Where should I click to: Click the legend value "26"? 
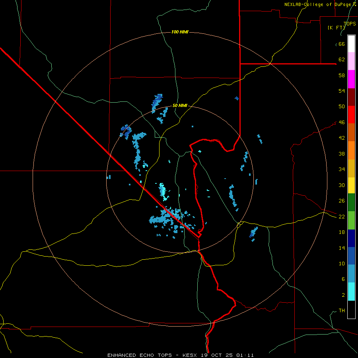(x=341, y=201)
